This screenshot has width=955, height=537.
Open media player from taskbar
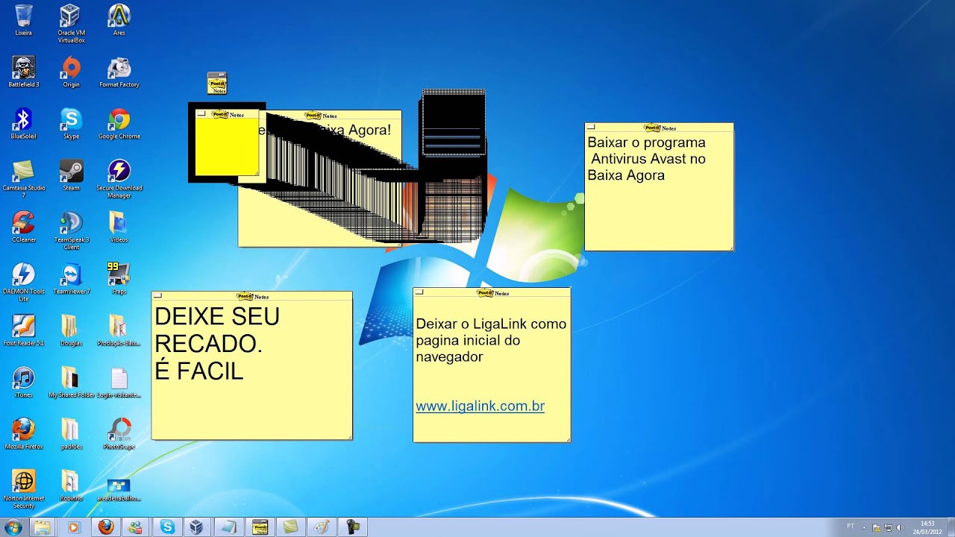(73, 527)
